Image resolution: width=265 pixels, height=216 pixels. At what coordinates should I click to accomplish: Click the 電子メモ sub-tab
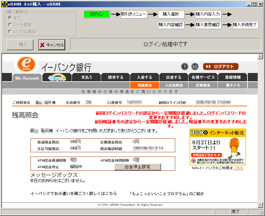point(231,85)
